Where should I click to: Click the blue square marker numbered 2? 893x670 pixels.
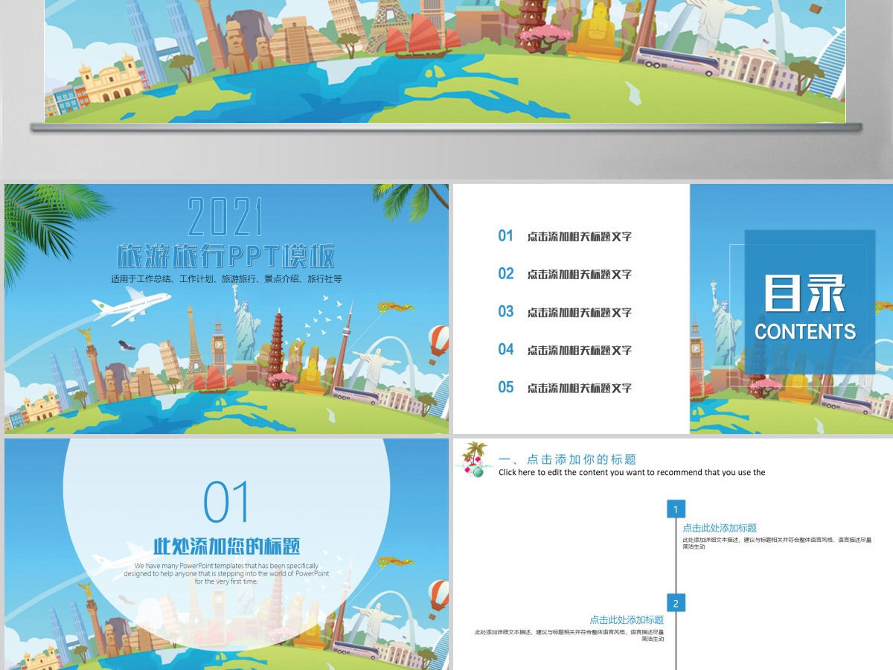(676, 603)
